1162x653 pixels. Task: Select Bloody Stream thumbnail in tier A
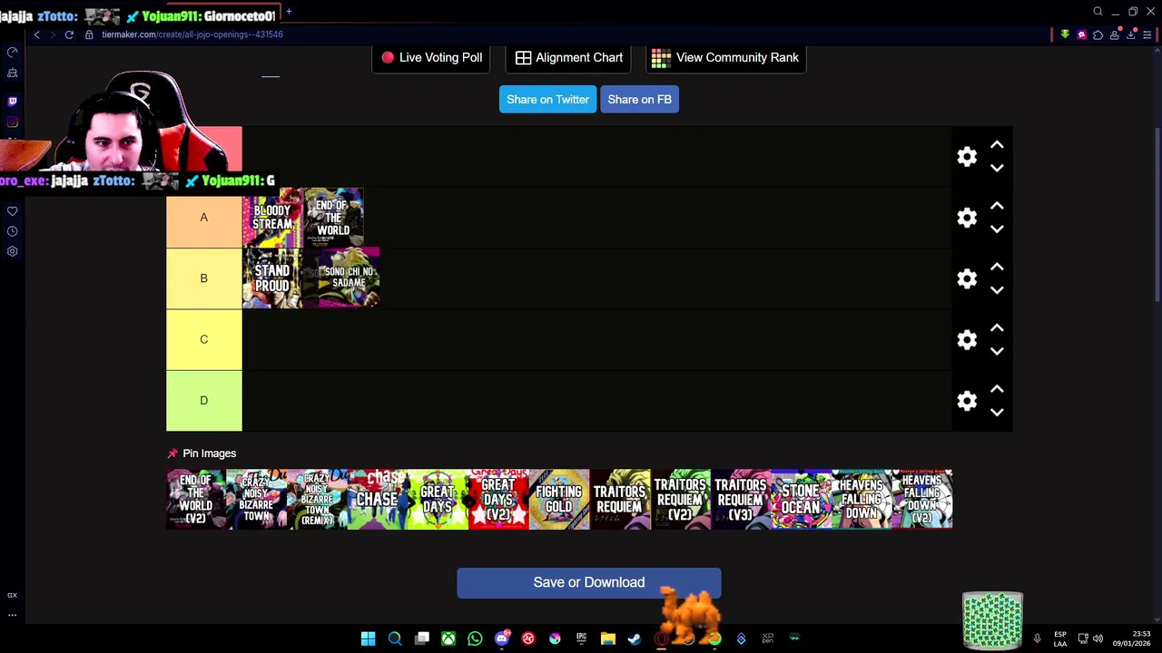click(x=272, y=218)
